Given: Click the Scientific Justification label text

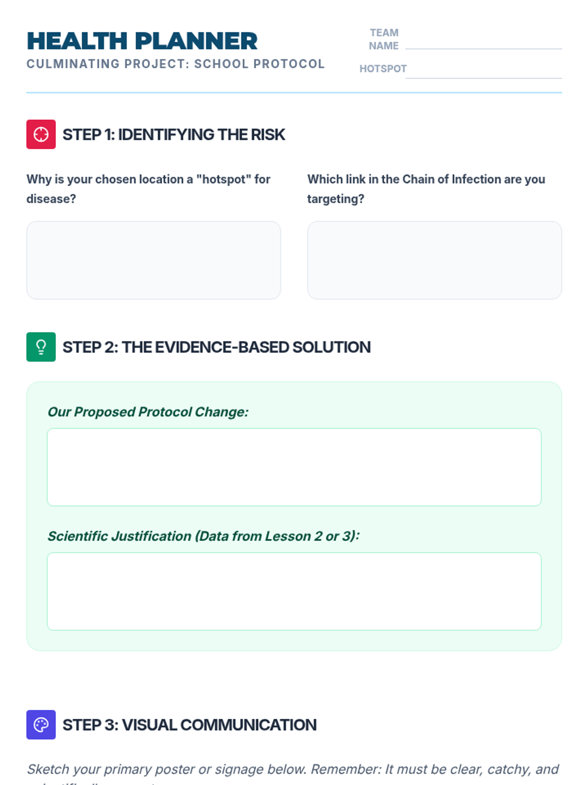Looking at the screenshot, I should (x=203, y=536).
